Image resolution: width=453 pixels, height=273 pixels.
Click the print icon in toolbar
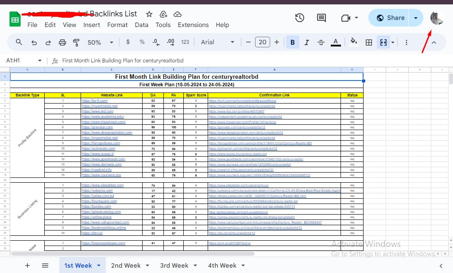[62, 42]
